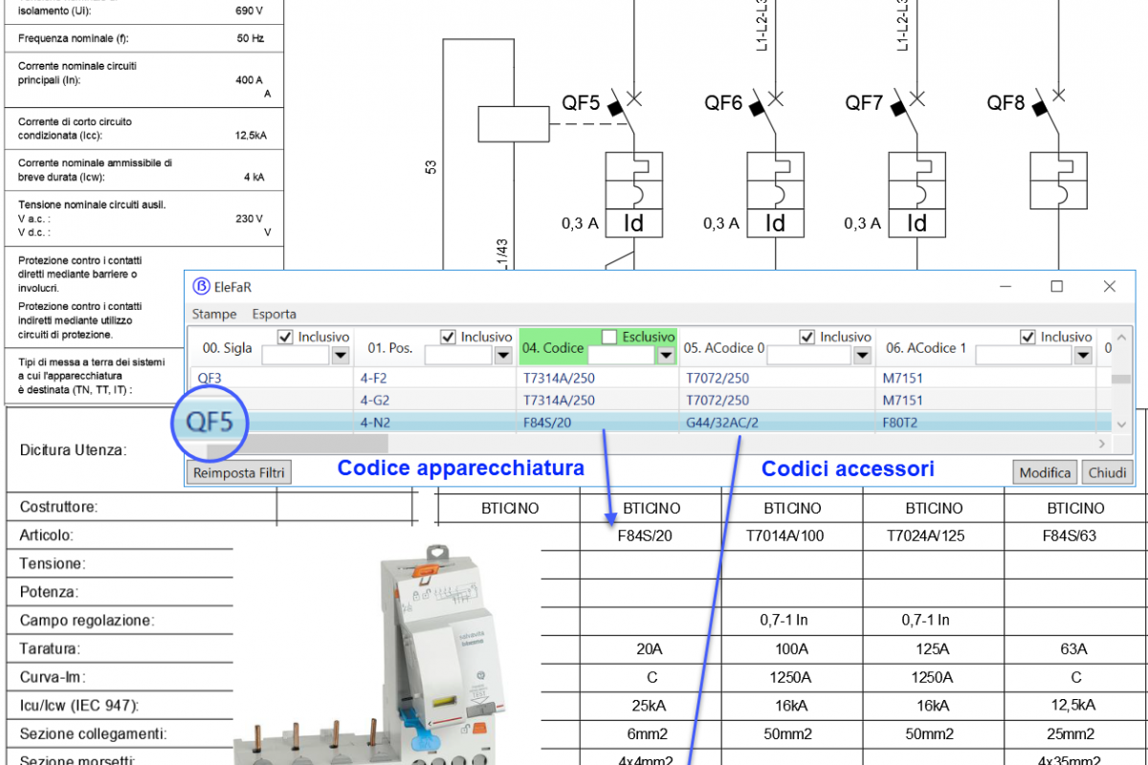Select M7151 in the 4-F2 row

(903, 378)
